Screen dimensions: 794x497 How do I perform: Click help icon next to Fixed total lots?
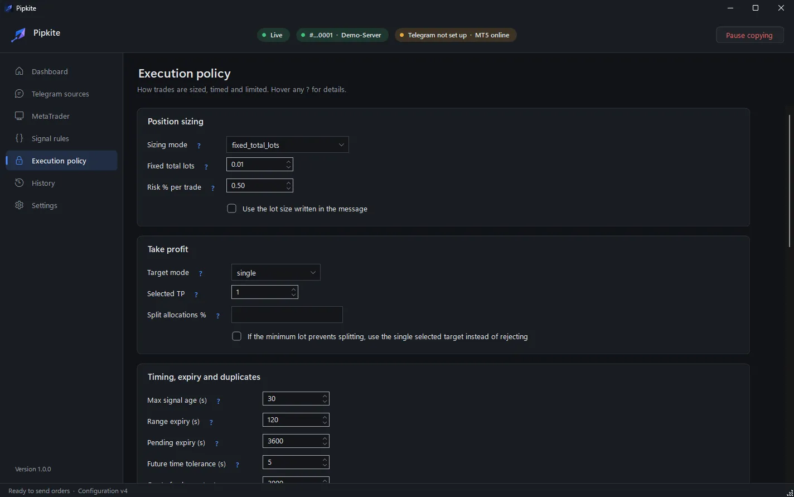pos(206,167)
